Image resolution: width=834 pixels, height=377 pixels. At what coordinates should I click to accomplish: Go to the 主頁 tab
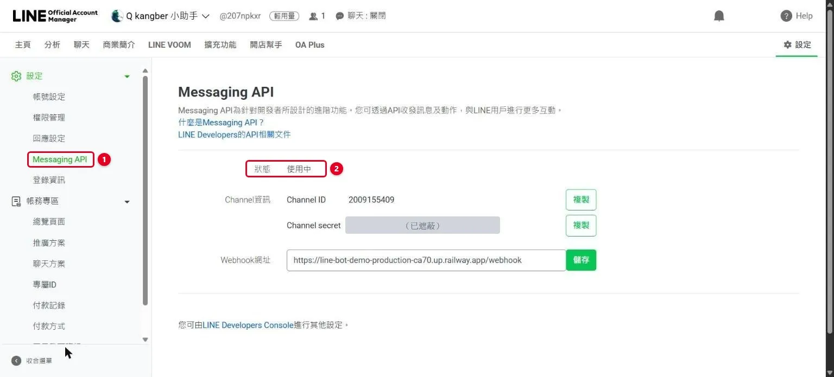[x=23, y=45]
